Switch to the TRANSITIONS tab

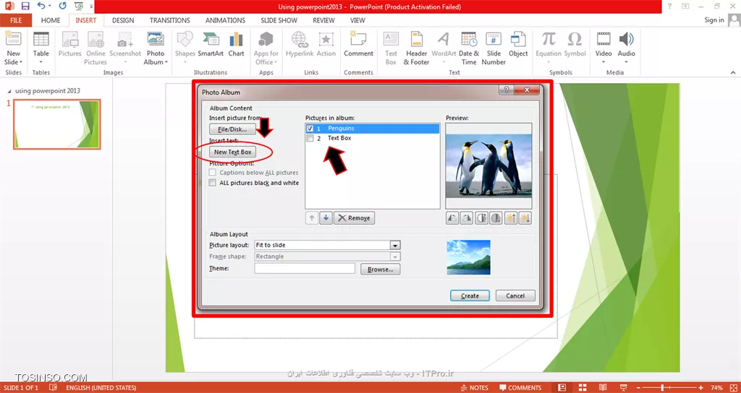(x=169, y=20)
